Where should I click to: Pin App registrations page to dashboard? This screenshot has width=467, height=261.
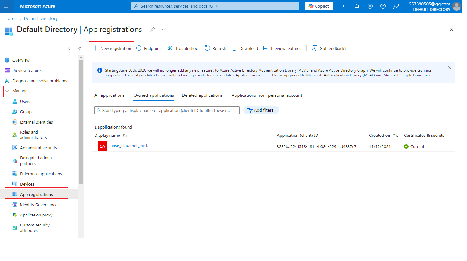click(152, 29)
